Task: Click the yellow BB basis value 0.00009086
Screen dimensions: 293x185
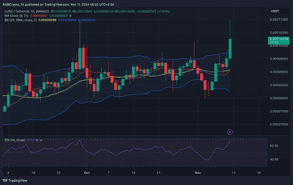Action: point(47,20)
